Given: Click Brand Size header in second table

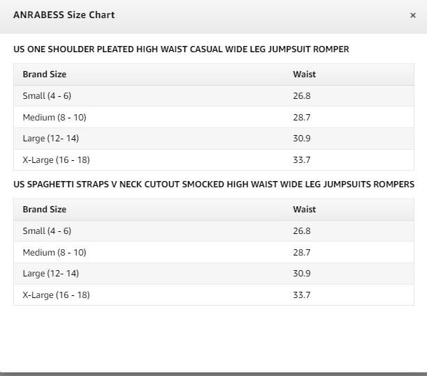Looking at the screenshot, I should click(45, 210).
